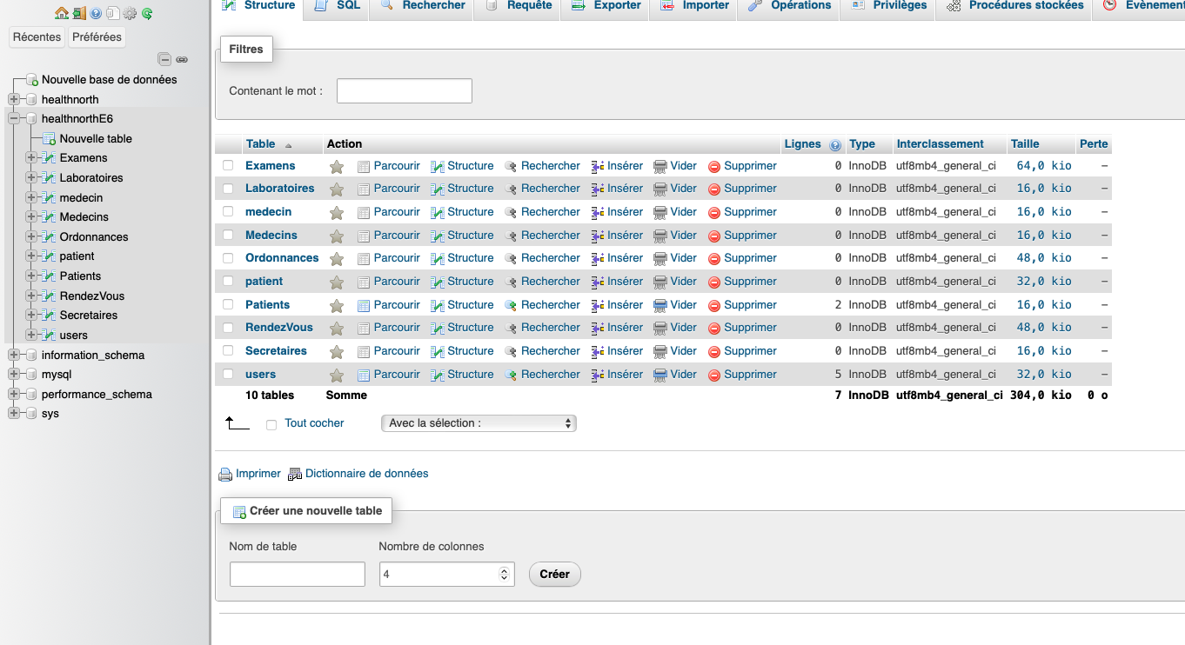
Task: Click the help icon beside Lignes header
Action: tap(835, 145)
